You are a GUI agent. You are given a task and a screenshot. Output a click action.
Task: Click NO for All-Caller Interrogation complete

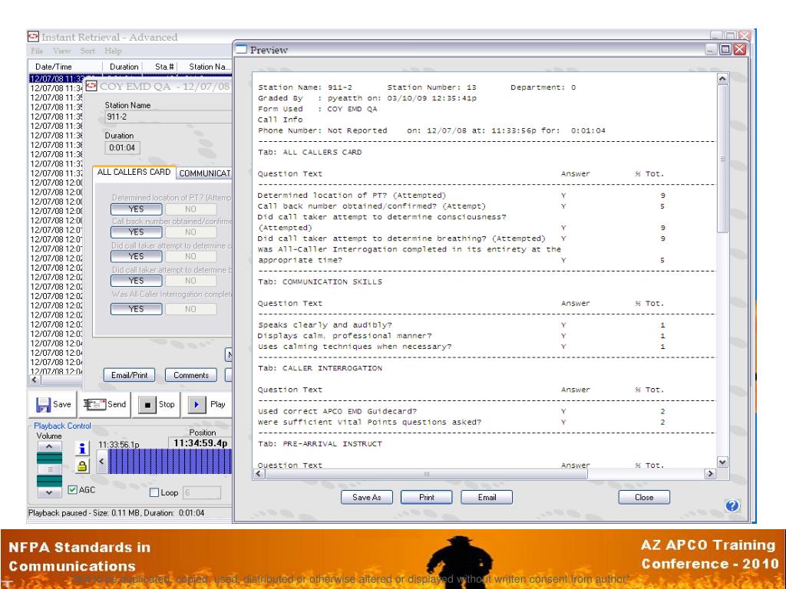tap(190, 309)
